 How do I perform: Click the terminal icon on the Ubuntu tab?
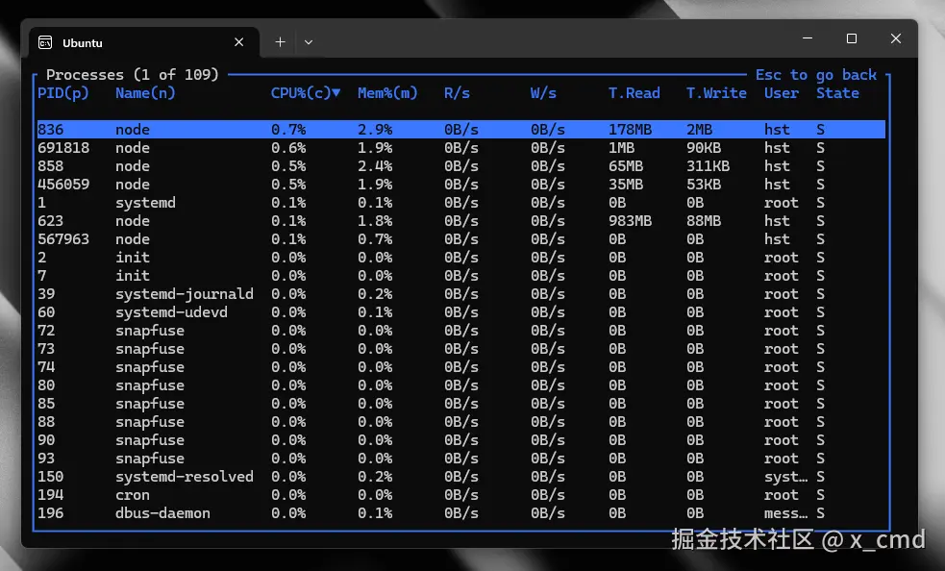(x=45, y=43)
